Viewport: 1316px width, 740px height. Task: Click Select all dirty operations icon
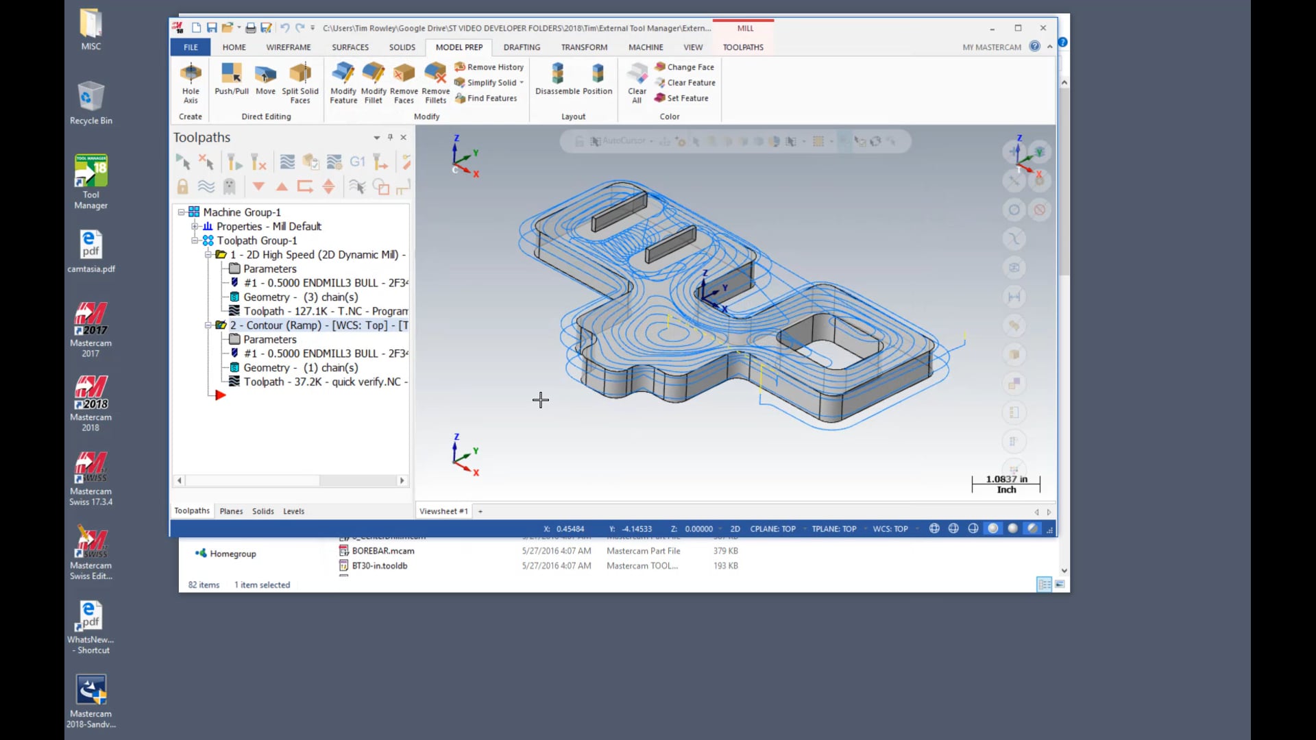pos(206,162)
